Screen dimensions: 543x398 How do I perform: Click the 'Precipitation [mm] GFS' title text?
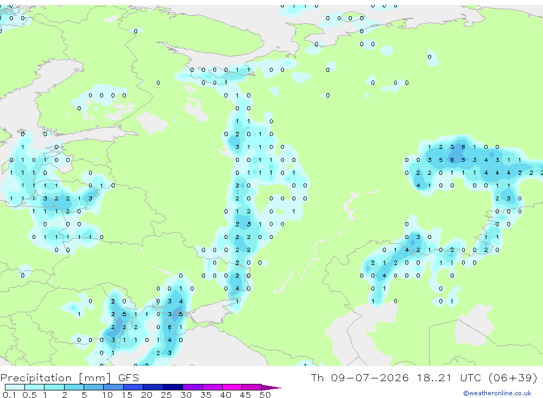click(x=70, y=377)
